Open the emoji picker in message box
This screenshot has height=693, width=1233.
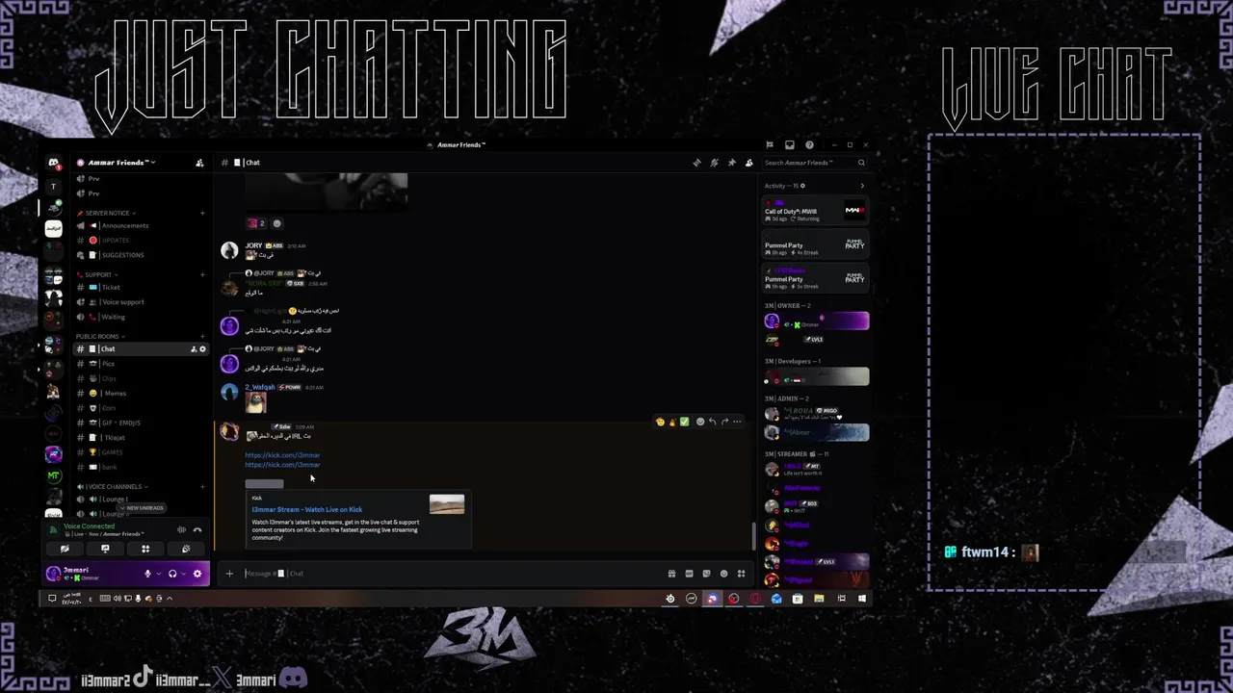tap(723, 574)
